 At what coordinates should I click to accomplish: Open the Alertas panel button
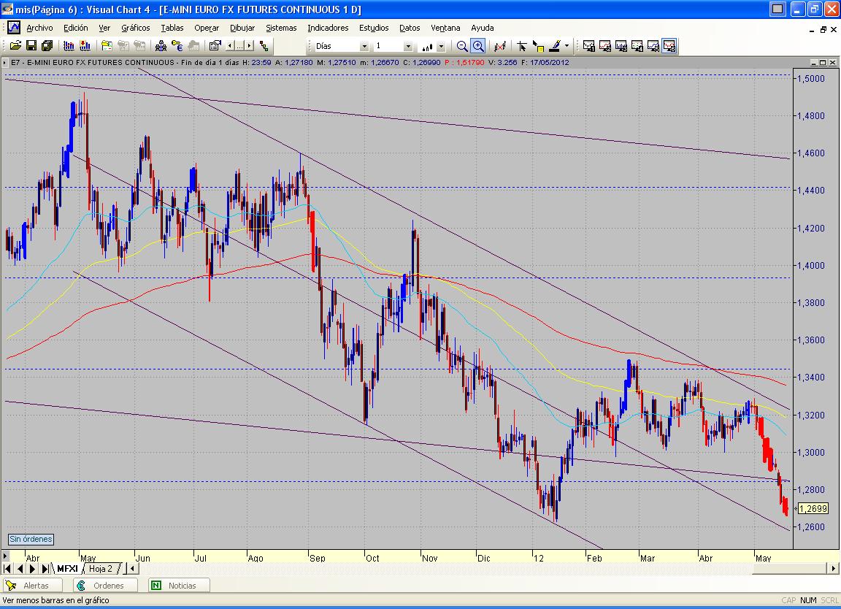[x=33, y=586]
